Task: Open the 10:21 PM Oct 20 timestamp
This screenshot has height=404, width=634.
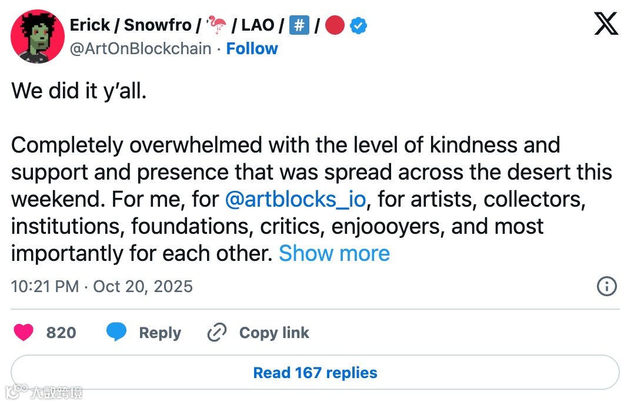Action: click(x=102, y=286)
